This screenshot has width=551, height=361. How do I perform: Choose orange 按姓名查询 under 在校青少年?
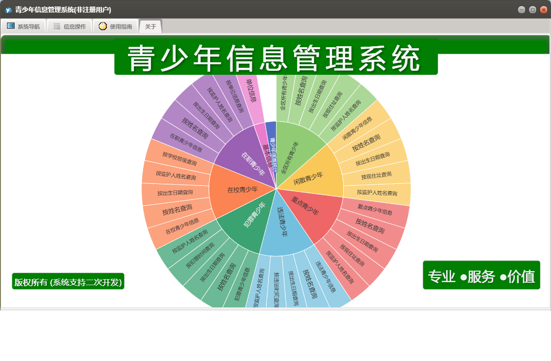[x=177, y=210]
